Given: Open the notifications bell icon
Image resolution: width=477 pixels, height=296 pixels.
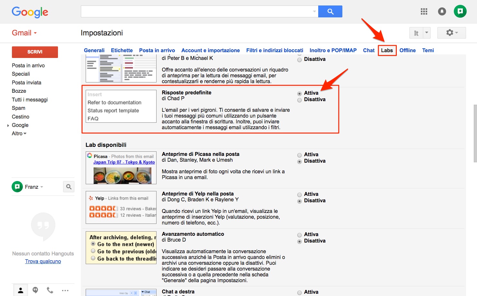Looking at the screenshot, I should 442,12.
